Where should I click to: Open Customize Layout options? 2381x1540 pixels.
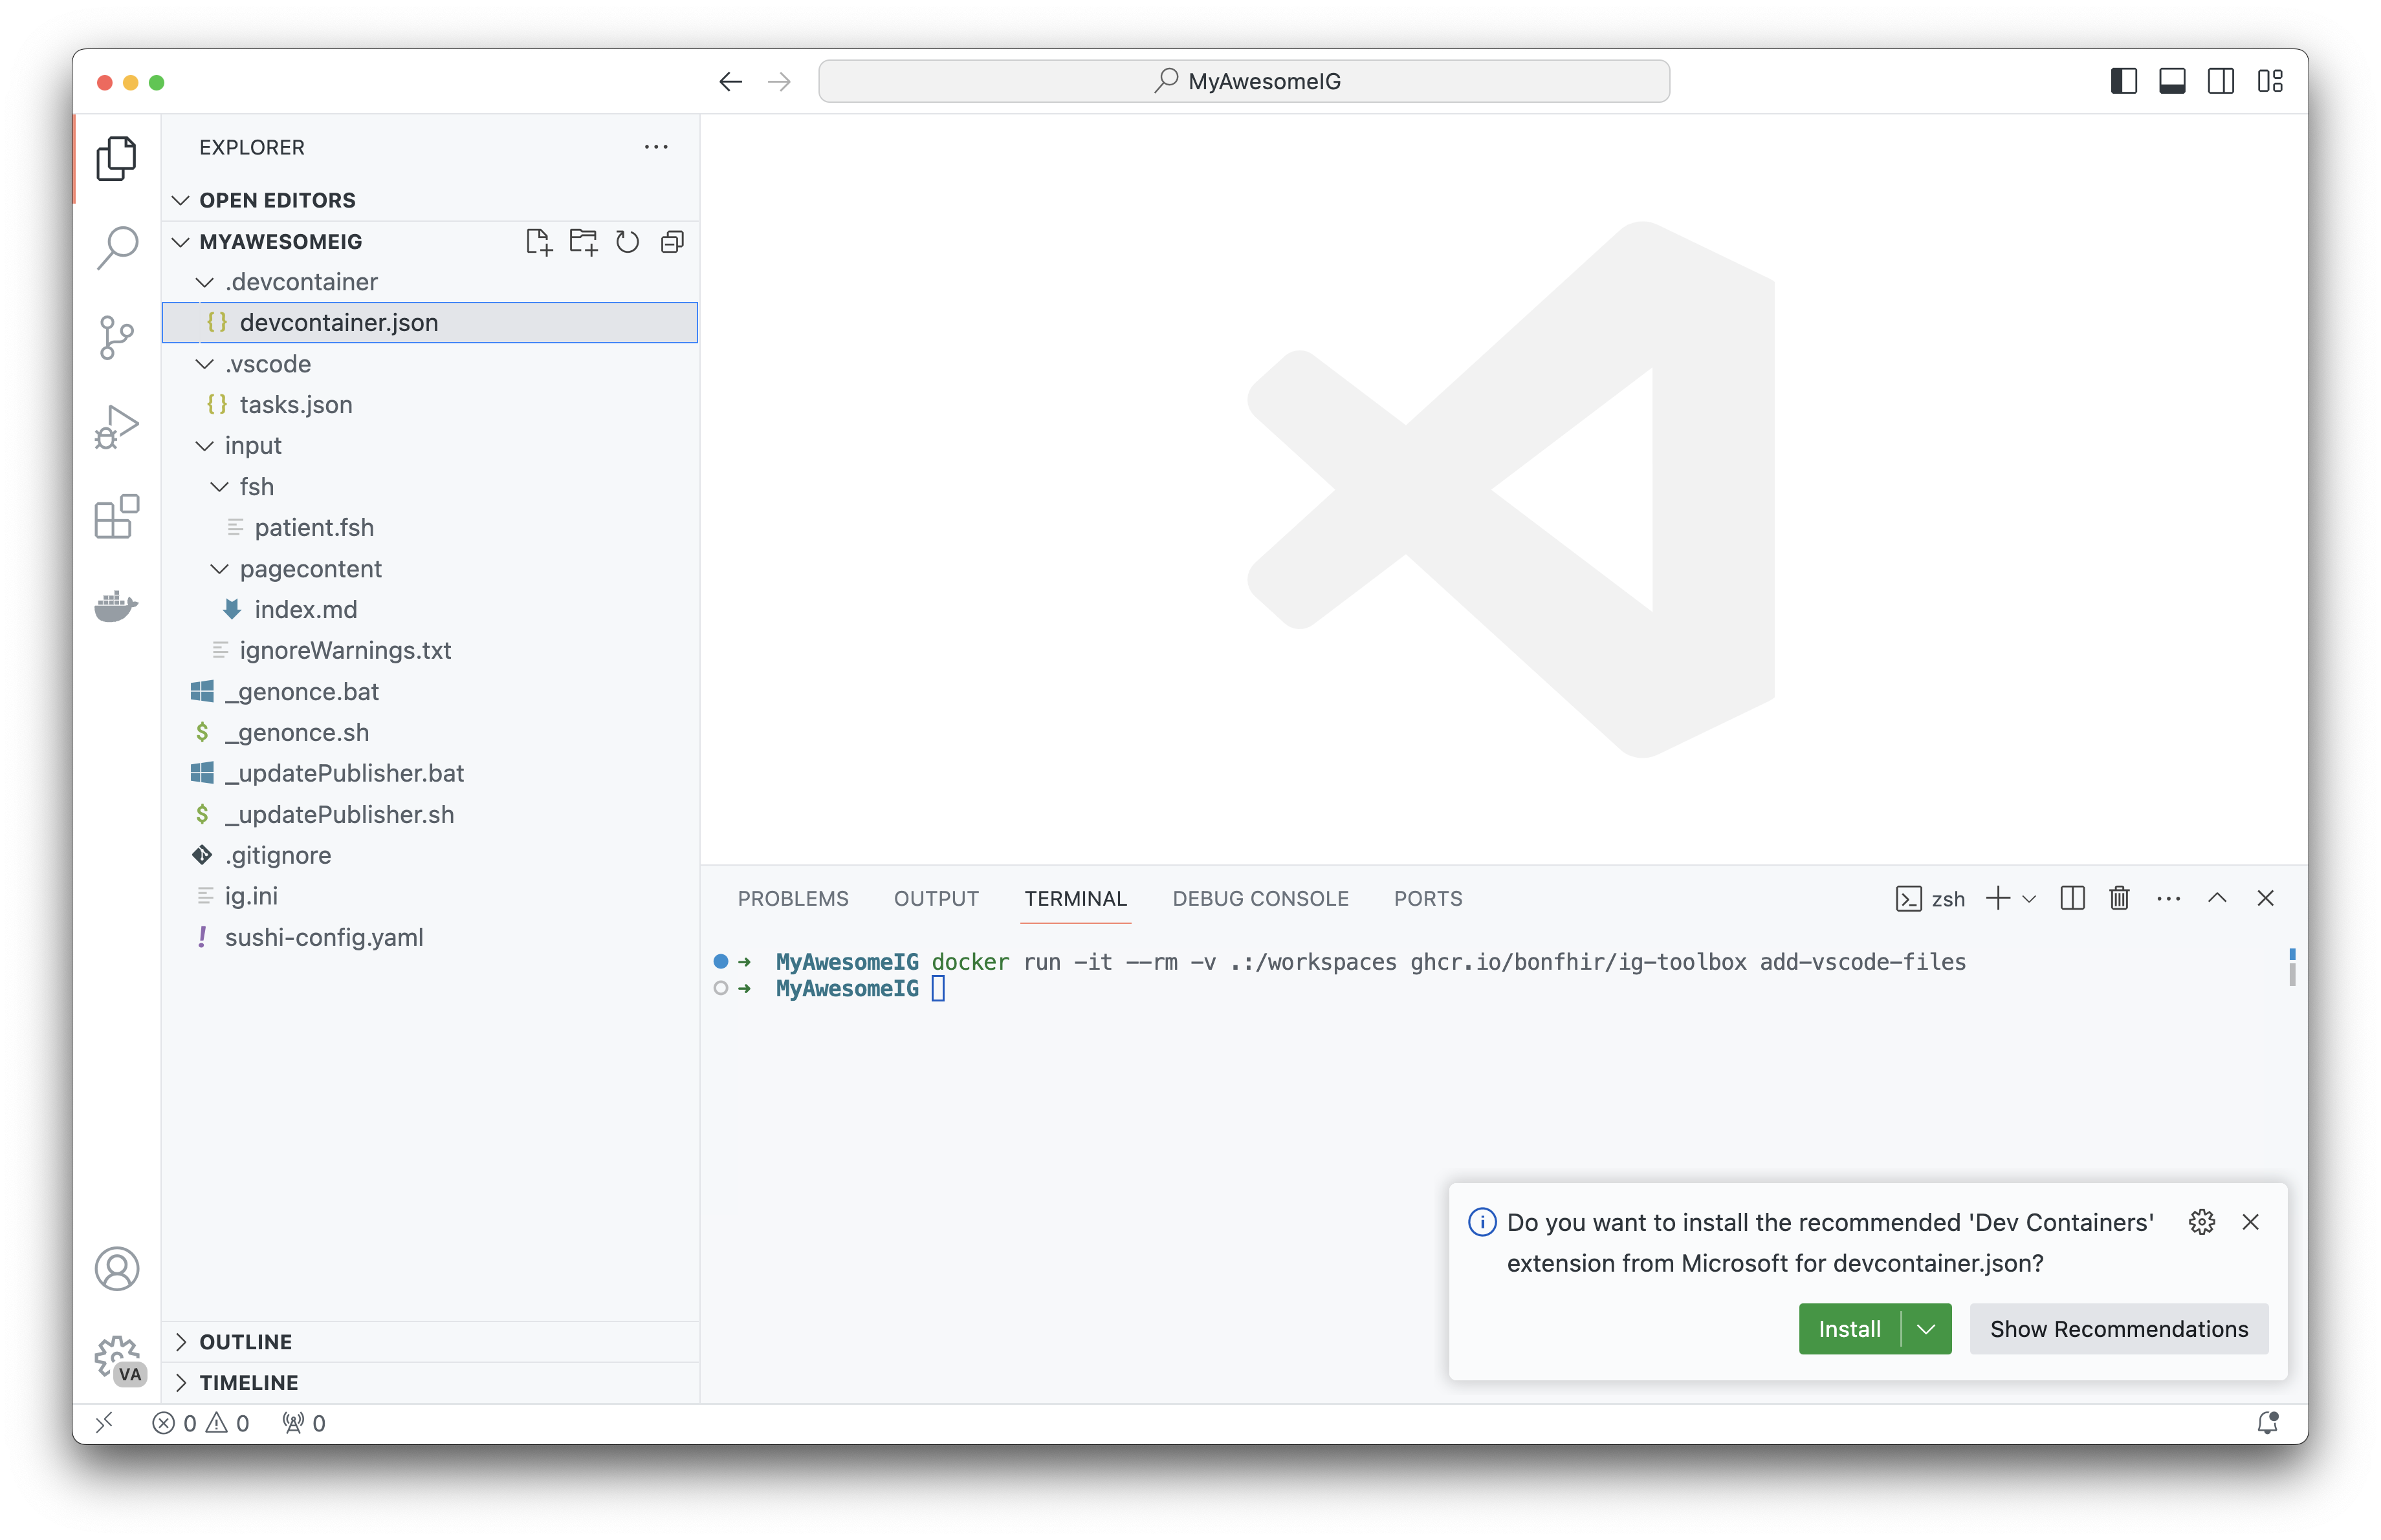pyautogui.click(x=2270, y=81)
